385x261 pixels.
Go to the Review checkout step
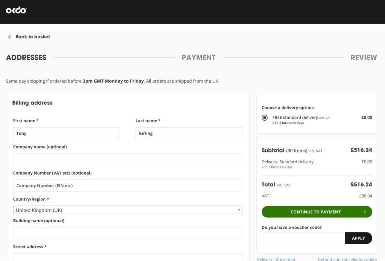[x=363, y=57]
